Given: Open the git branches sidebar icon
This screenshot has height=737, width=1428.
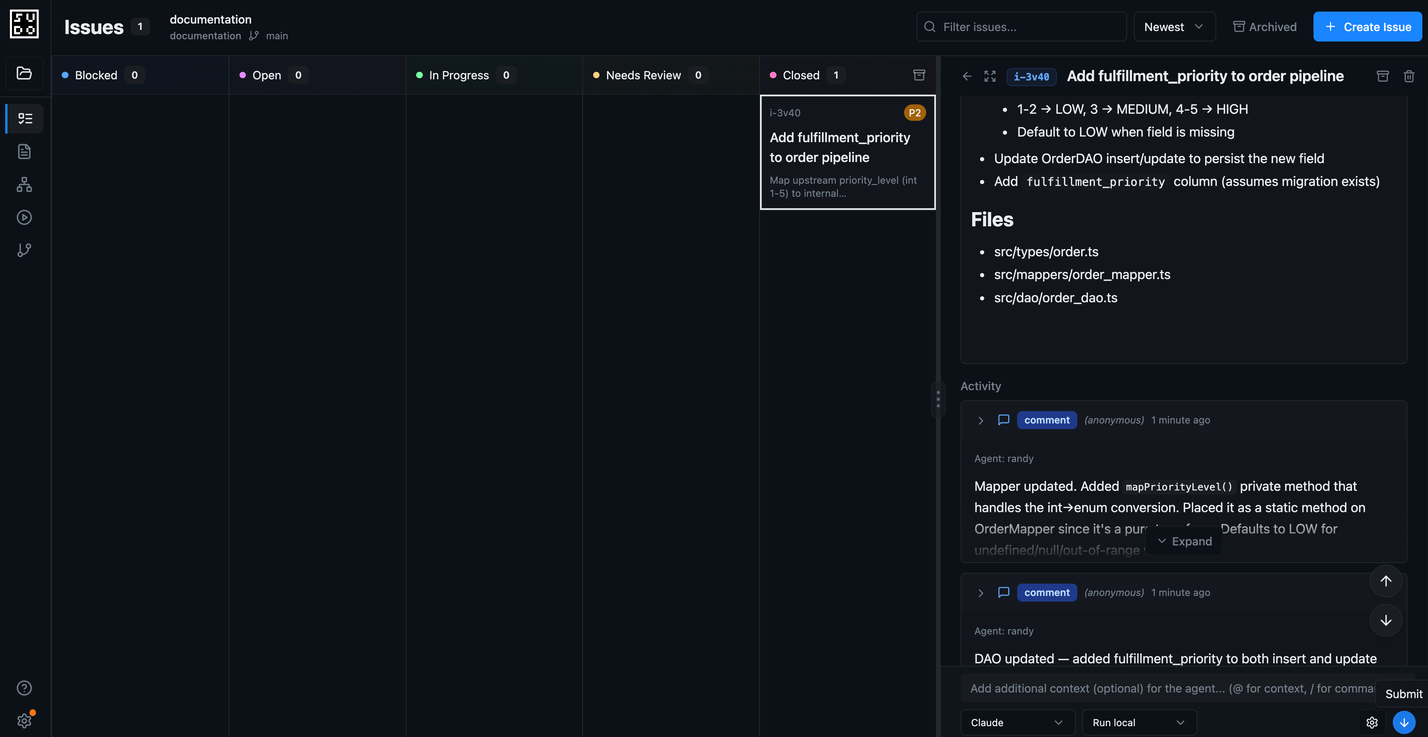Looking at the screenshot, I should pos(24,250).
